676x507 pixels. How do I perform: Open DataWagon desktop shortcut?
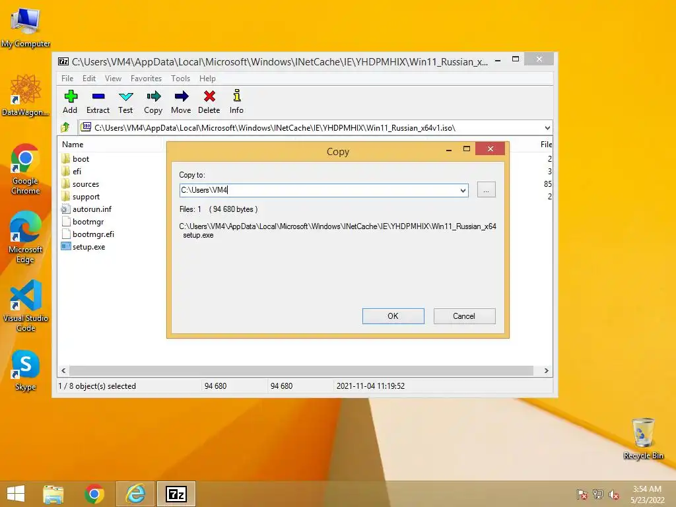coord(26,95)
